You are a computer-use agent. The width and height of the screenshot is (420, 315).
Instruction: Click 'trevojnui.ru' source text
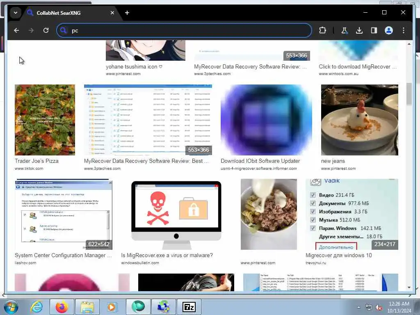316,263
